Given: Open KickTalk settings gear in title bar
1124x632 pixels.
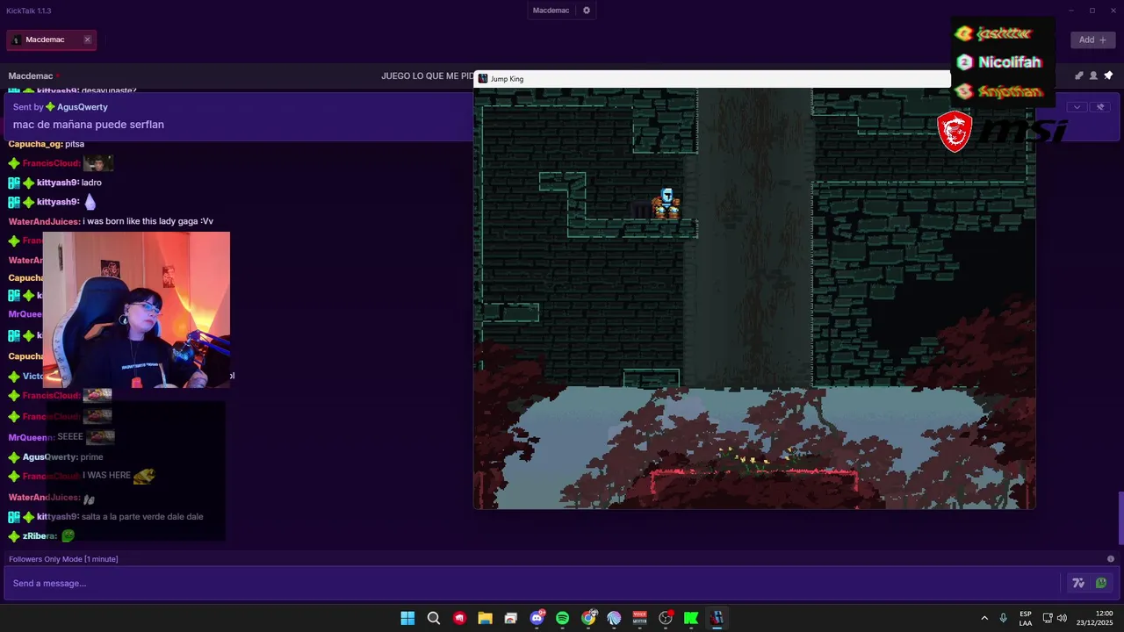Looking at the screenshot, I should coord(587,11).
